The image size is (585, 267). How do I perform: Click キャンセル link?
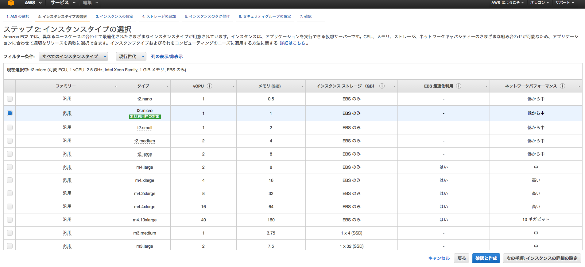tap(439, 258)
